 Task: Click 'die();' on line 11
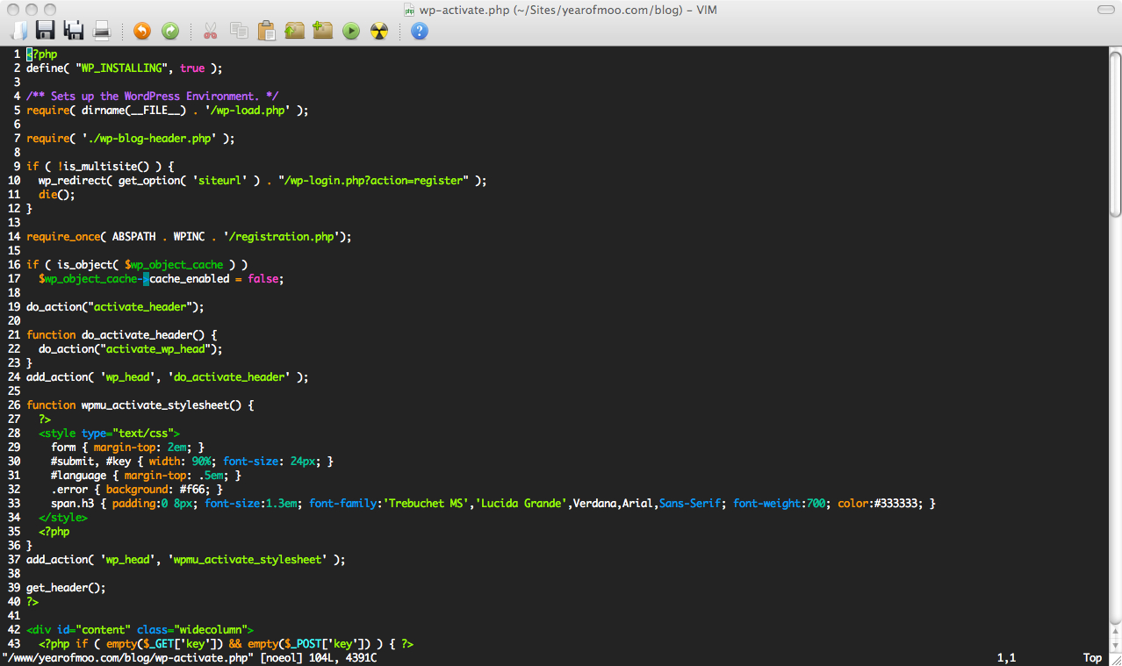point(57,194)
